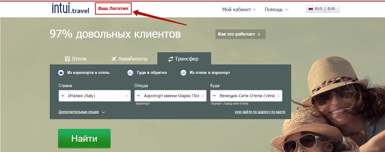Select Туда и обратно radio option
This screenshot has height=152, width=385.
click(130, 73)
